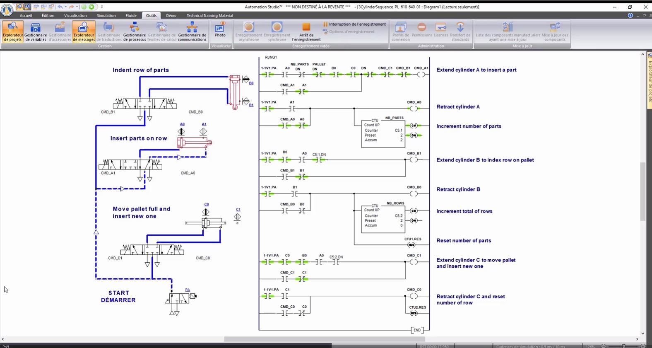Click the B1 sensor label link
The height and width of the screenshot is (348, 652).
[251, 105]
